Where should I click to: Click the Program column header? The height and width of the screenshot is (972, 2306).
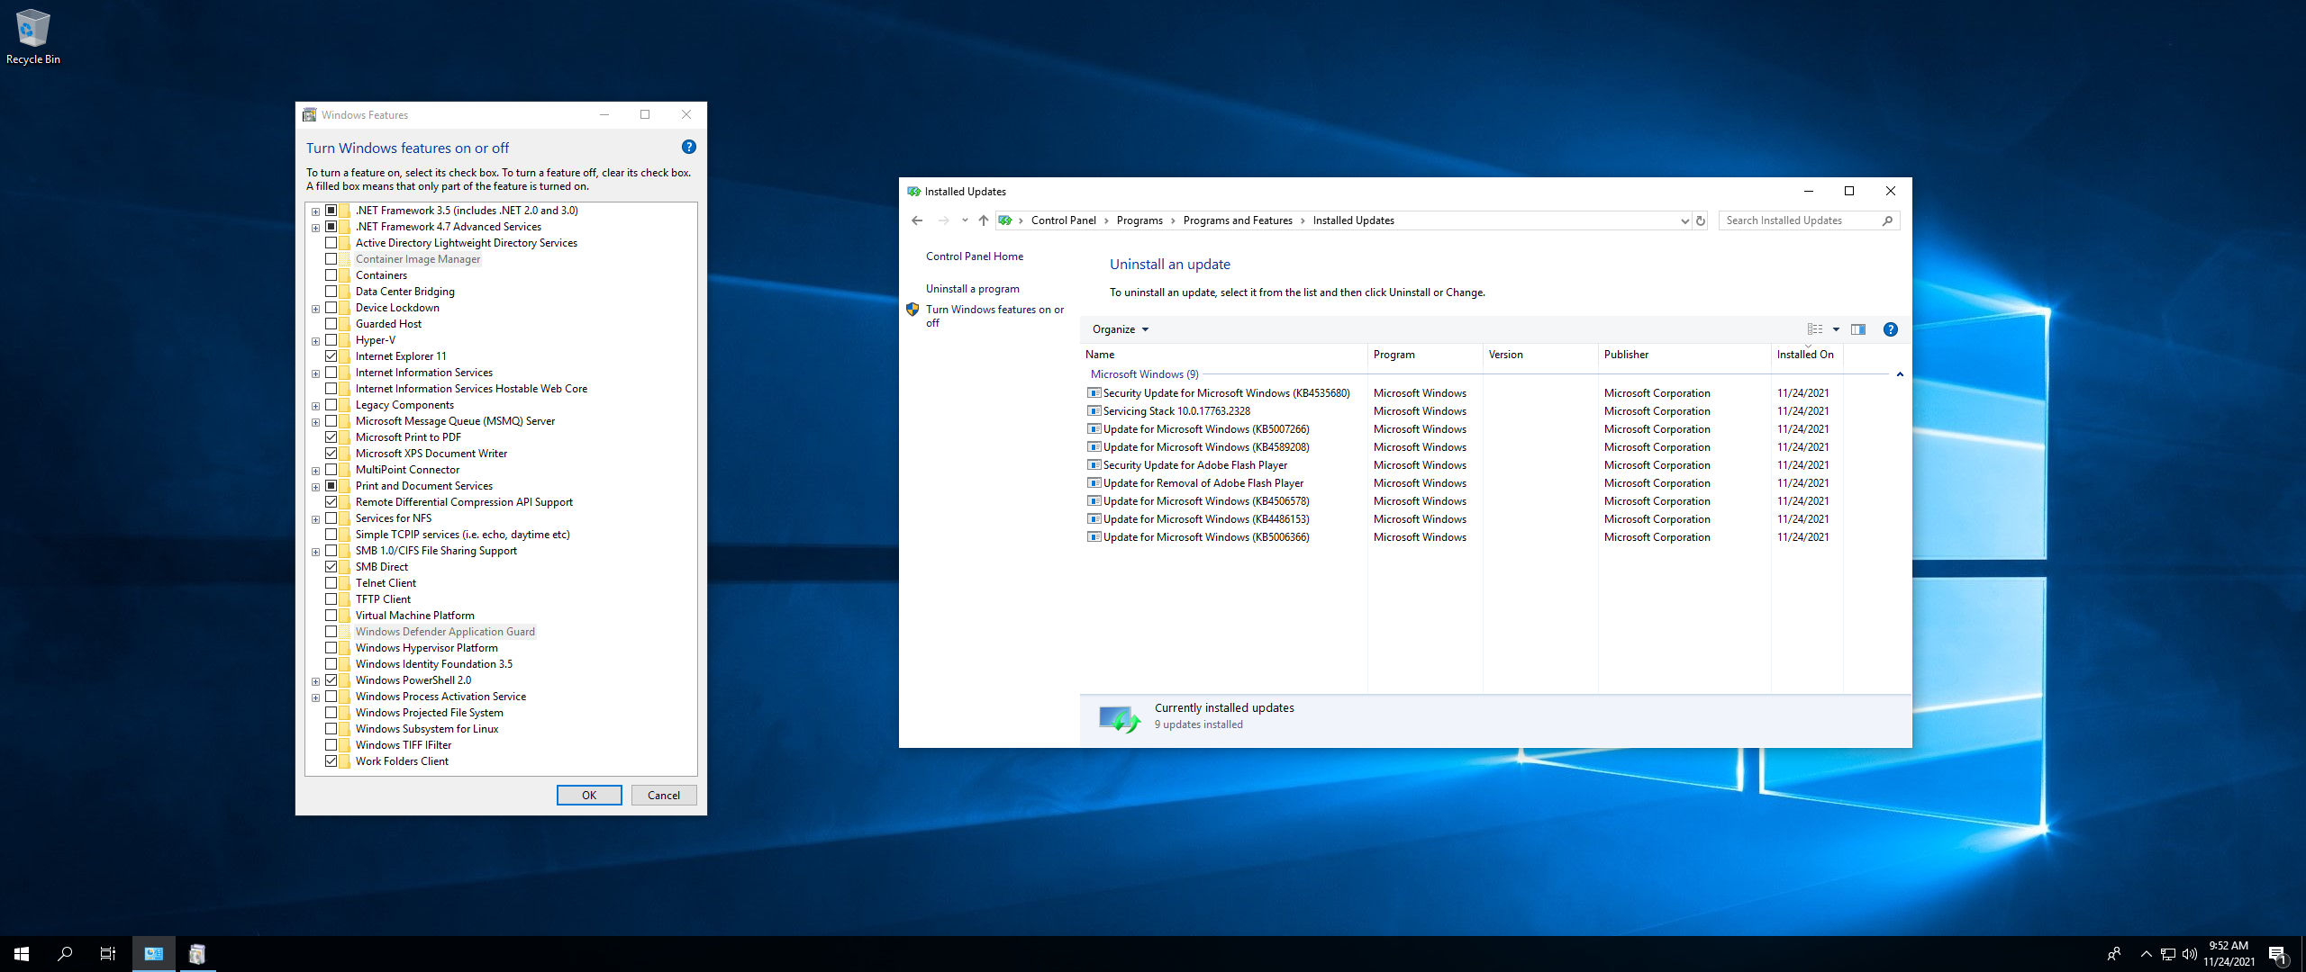click(1425, 355)
